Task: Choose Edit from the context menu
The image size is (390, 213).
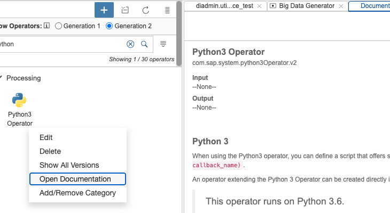Action: 46,137
